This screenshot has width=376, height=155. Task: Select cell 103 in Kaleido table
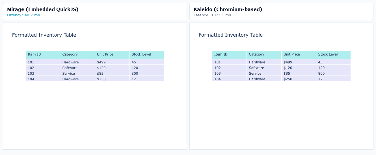[x=229, y=73]
